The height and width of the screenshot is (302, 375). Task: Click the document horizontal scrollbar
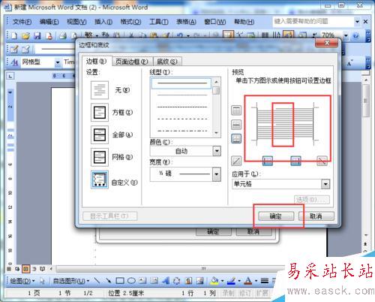pyautogui.click(x=170, y=269)
